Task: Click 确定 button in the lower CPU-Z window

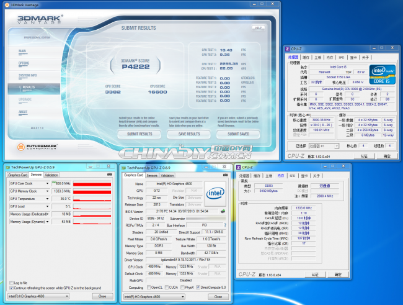Action: click(338, 275)
